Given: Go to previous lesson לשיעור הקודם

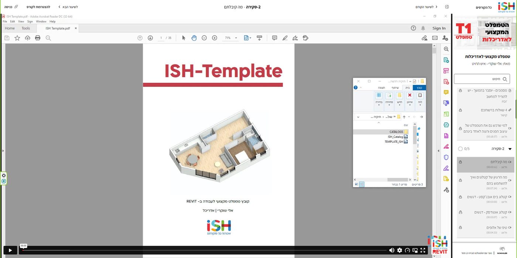Looking at the screenshot, I should (427, 7).
